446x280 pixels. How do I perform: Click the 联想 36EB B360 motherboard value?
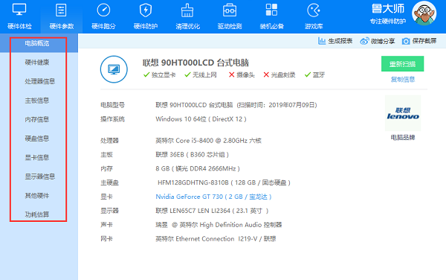coord(193,154)
